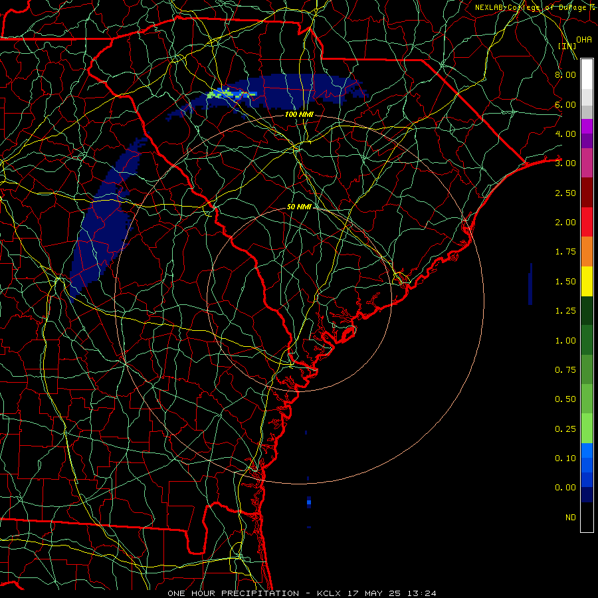Click the "ND" no-data label
Image resolution: width=598 pixels, height=598 pixels.
point(571,518)
